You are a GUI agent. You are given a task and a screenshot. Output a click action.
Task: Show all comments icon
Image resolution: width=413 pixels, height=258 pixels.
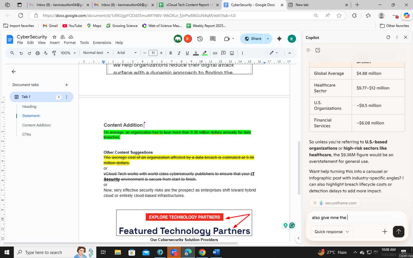[x=213, y=39]
